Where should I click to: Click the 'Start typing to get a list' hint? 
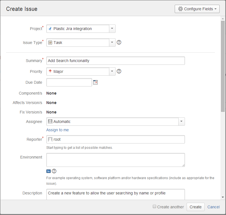pos(79,148)
